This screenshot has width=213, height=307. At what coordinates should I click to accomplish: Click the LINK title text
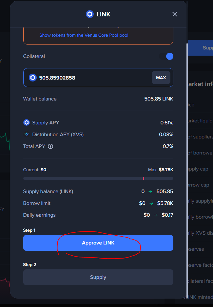click(x=104, y=14)
